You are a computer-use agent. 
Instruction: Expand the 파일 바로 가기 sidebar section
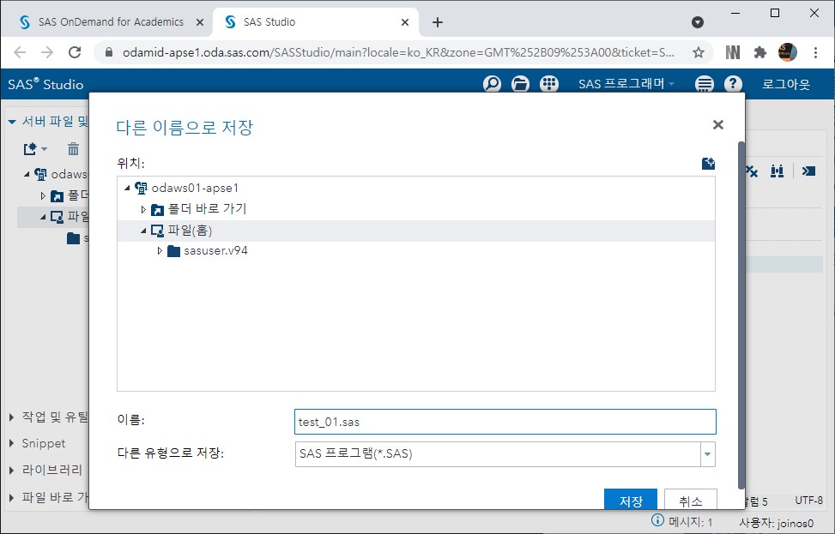[x=11, y=498]
